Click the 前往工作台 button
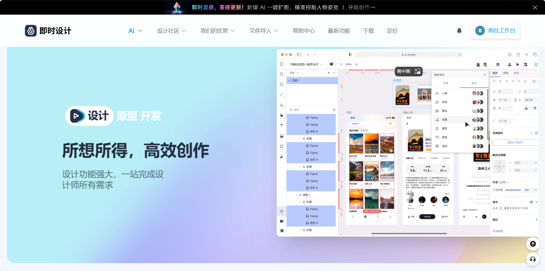 pyautogui.click(x=495, y=31)
